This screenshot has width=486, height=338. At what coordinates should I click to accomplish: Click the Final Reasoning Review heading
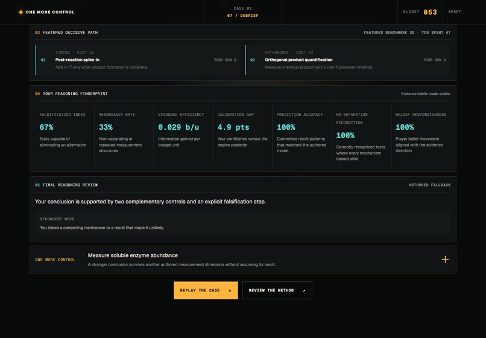click(x=70, y=185)
